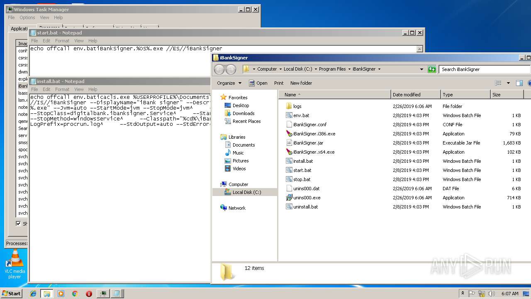This screenshot has height=299, width=531.
Task: Click the start.bat Notepad scrollbar up arrow
Action: pyautogui.click(x=419, y=49)
